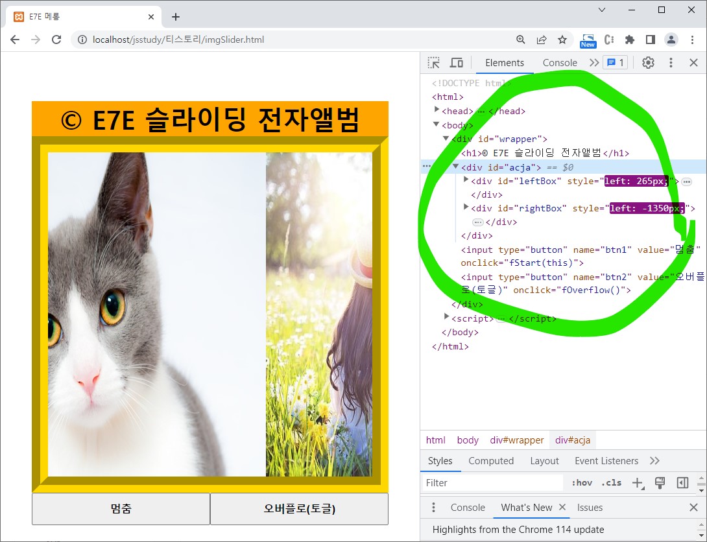Close the bottom drawer

point(693,507)
